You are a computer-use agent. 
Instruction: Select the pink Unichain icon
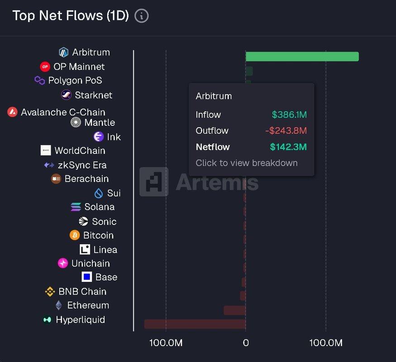pyautogui.click(x=63, y=263)
